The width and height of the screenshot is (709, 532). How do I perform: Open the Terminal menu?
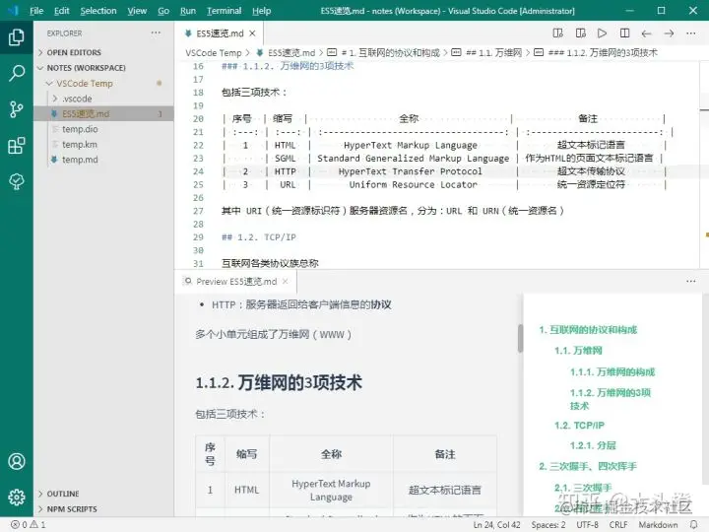[224, 11]
